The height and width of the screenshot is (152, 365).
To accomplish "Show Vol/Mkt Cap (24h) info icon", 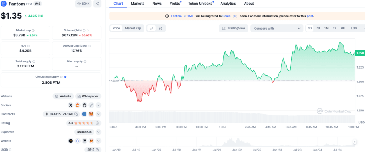I will coord(89,46).
